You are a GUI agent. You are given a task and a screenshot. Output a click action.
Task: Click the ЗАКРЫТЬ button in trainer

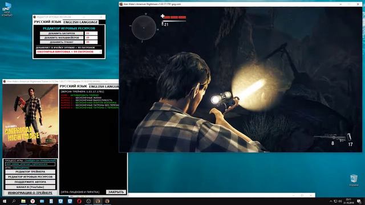pyautogui.click(x=116, y=192)
